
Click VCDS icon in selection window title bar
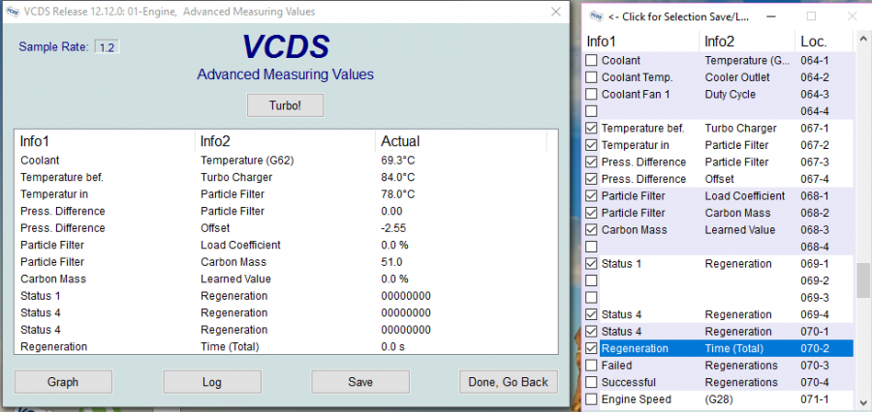click(596, 16)
